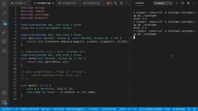
Task: Click Go Update Available notification
Action: point(151,109)
